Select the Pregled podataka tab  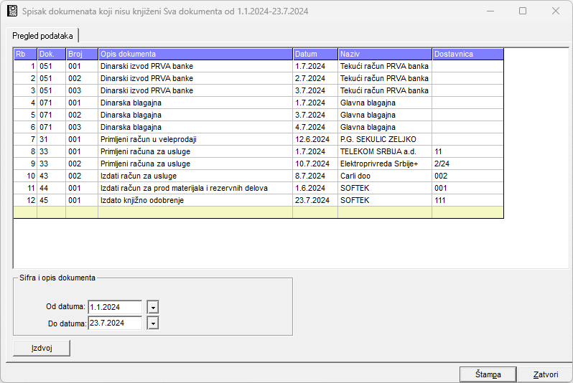click(42, 36)
